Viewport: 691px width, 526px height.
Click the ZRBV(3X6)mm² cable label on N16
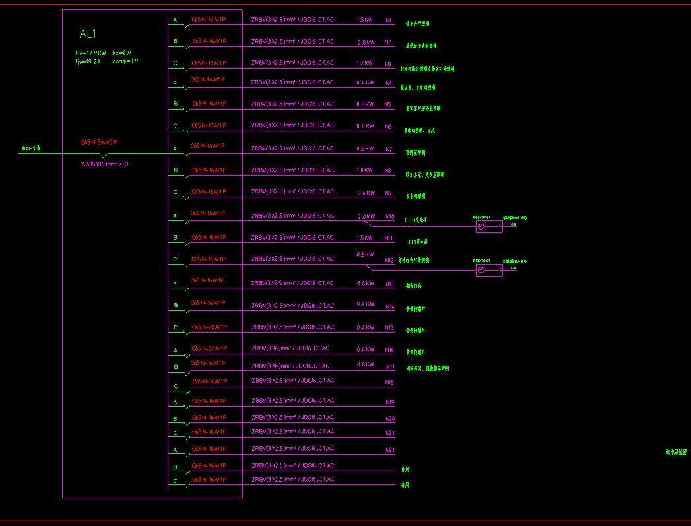290,348
